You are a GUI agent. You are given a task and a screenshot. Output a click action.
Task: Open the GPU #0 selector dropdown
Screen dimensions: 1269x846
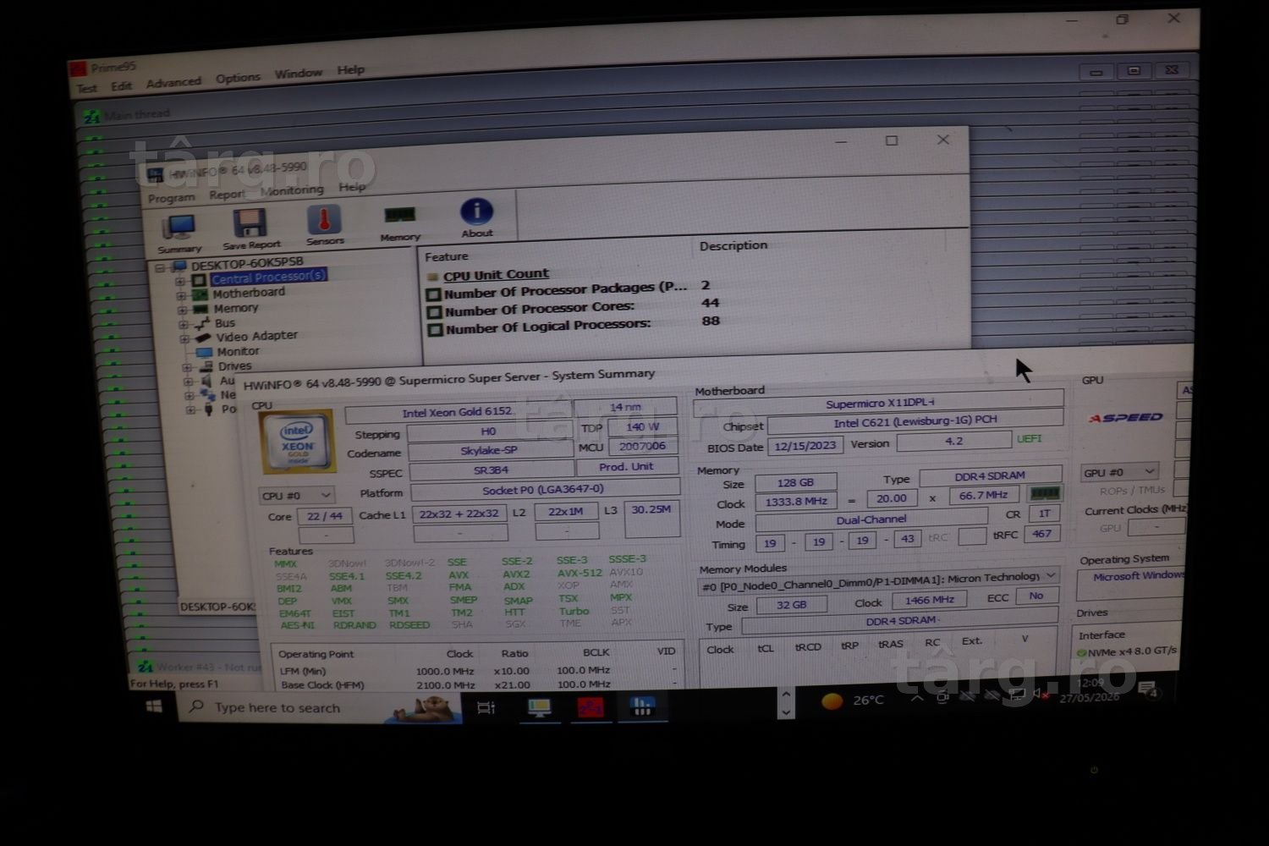pyautogui.click(x=1119, y=472)
